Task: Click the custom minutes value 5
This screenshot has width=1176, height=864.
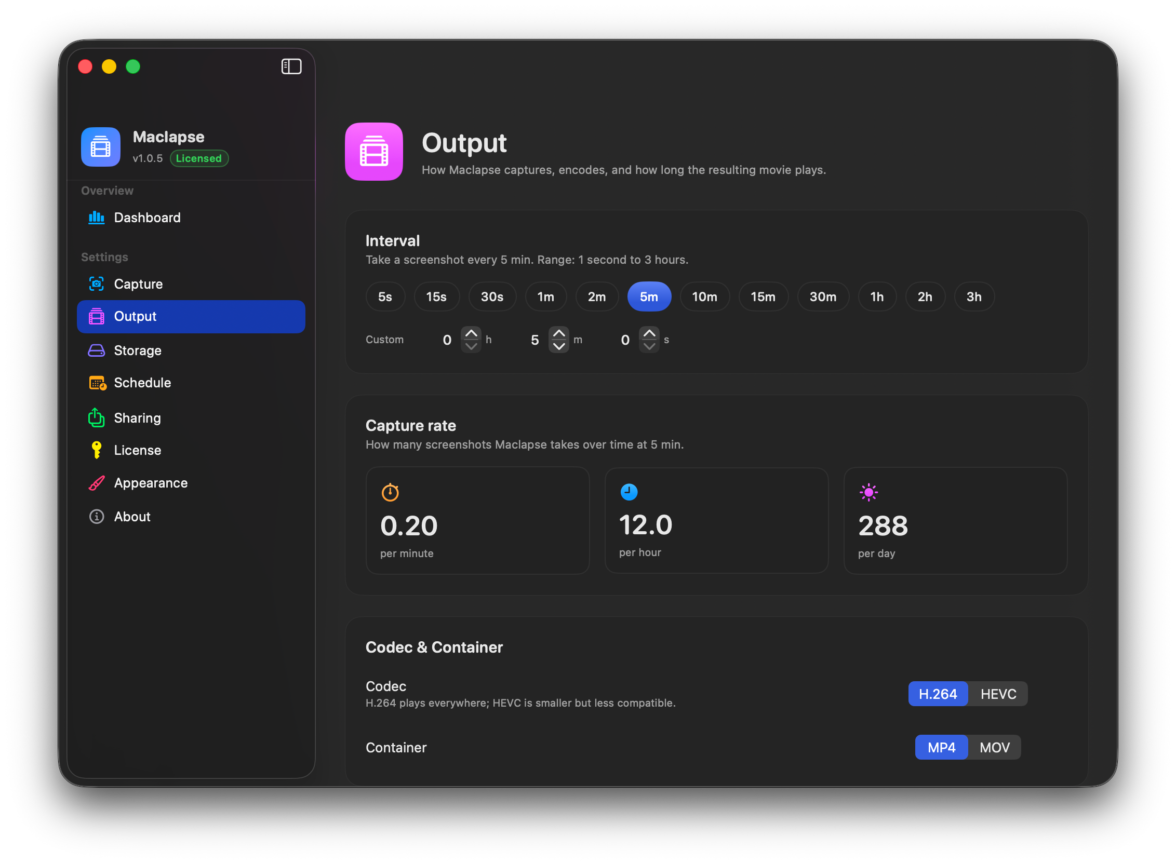Action: coord(534,340)
